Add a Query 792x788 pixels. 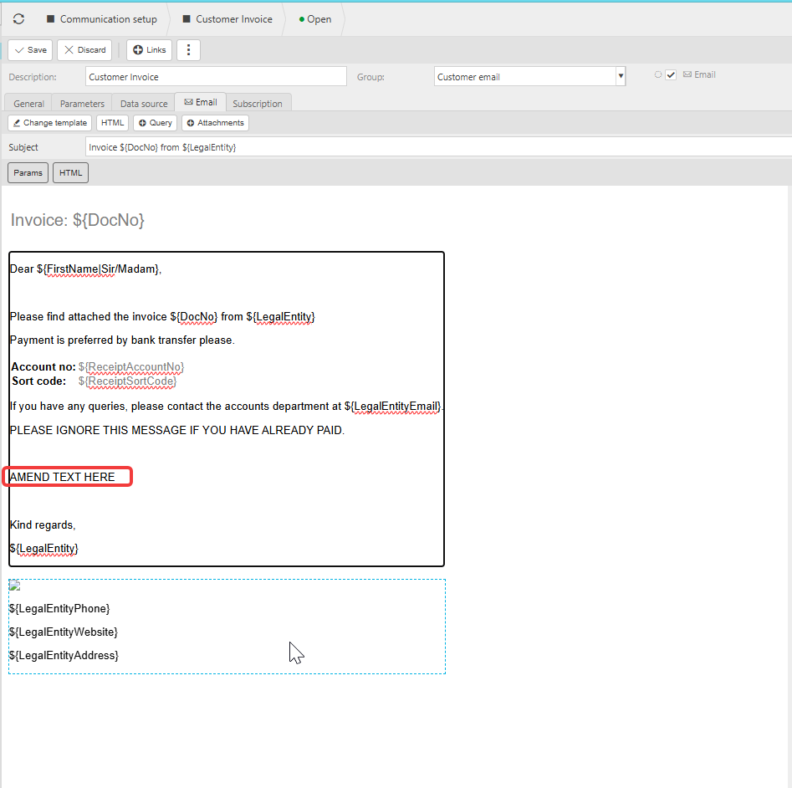[x=155, y=123]
